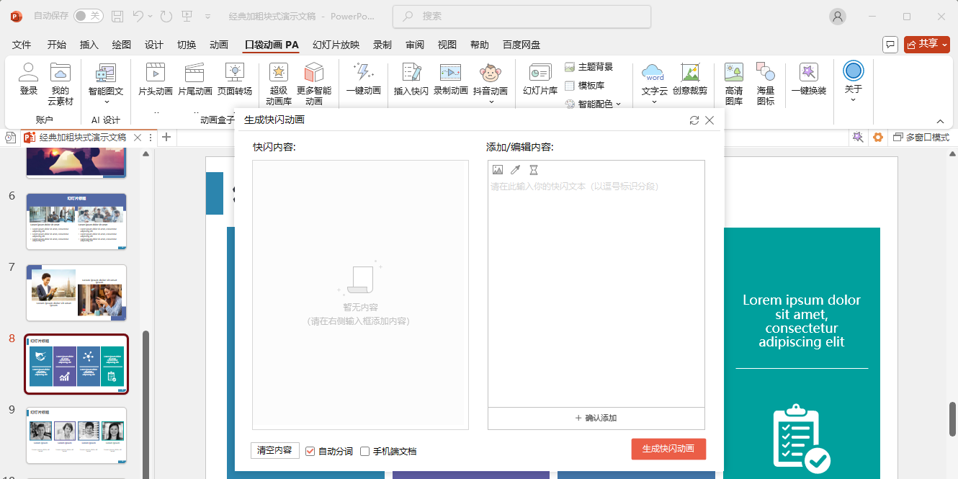Screen dimensions: 958x479
Task: Uncheck the 自动分词 checkbox
Action: [x=310, y=452]
